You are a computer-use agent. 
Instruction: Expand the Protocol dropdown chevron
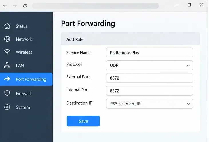click(188, 66)
